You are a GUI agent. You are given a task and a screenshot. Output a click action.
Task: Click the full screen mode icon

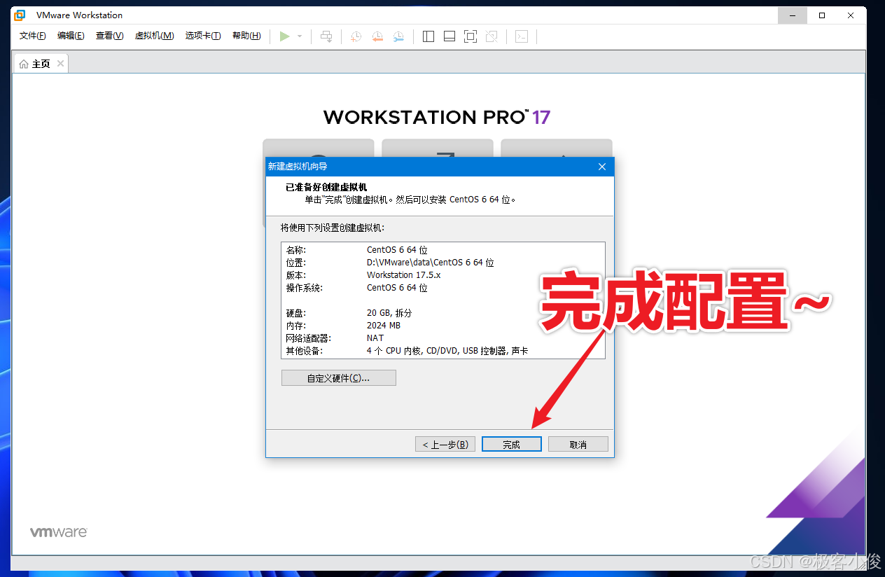471,36
